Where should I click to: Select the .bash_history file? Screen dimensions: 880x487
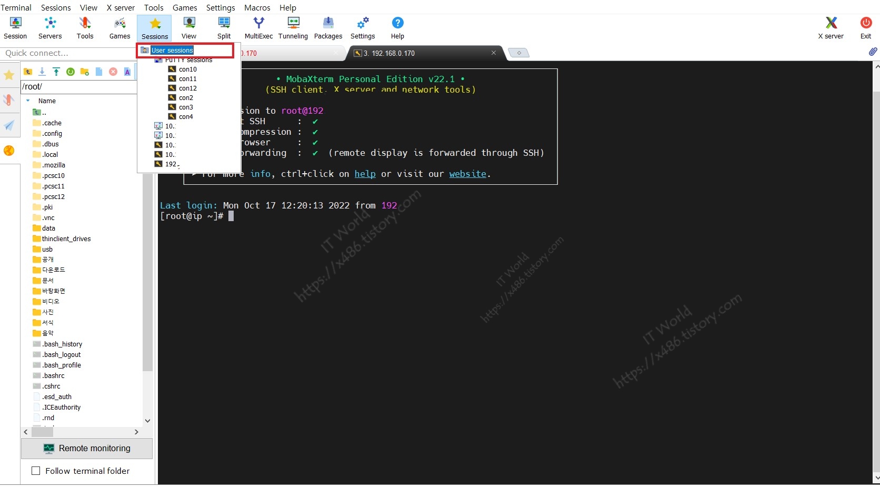tap(62, 344)
